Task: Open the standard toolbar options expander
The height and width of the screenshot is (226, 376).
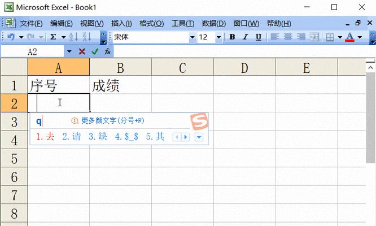Action: tap(103, 38)
